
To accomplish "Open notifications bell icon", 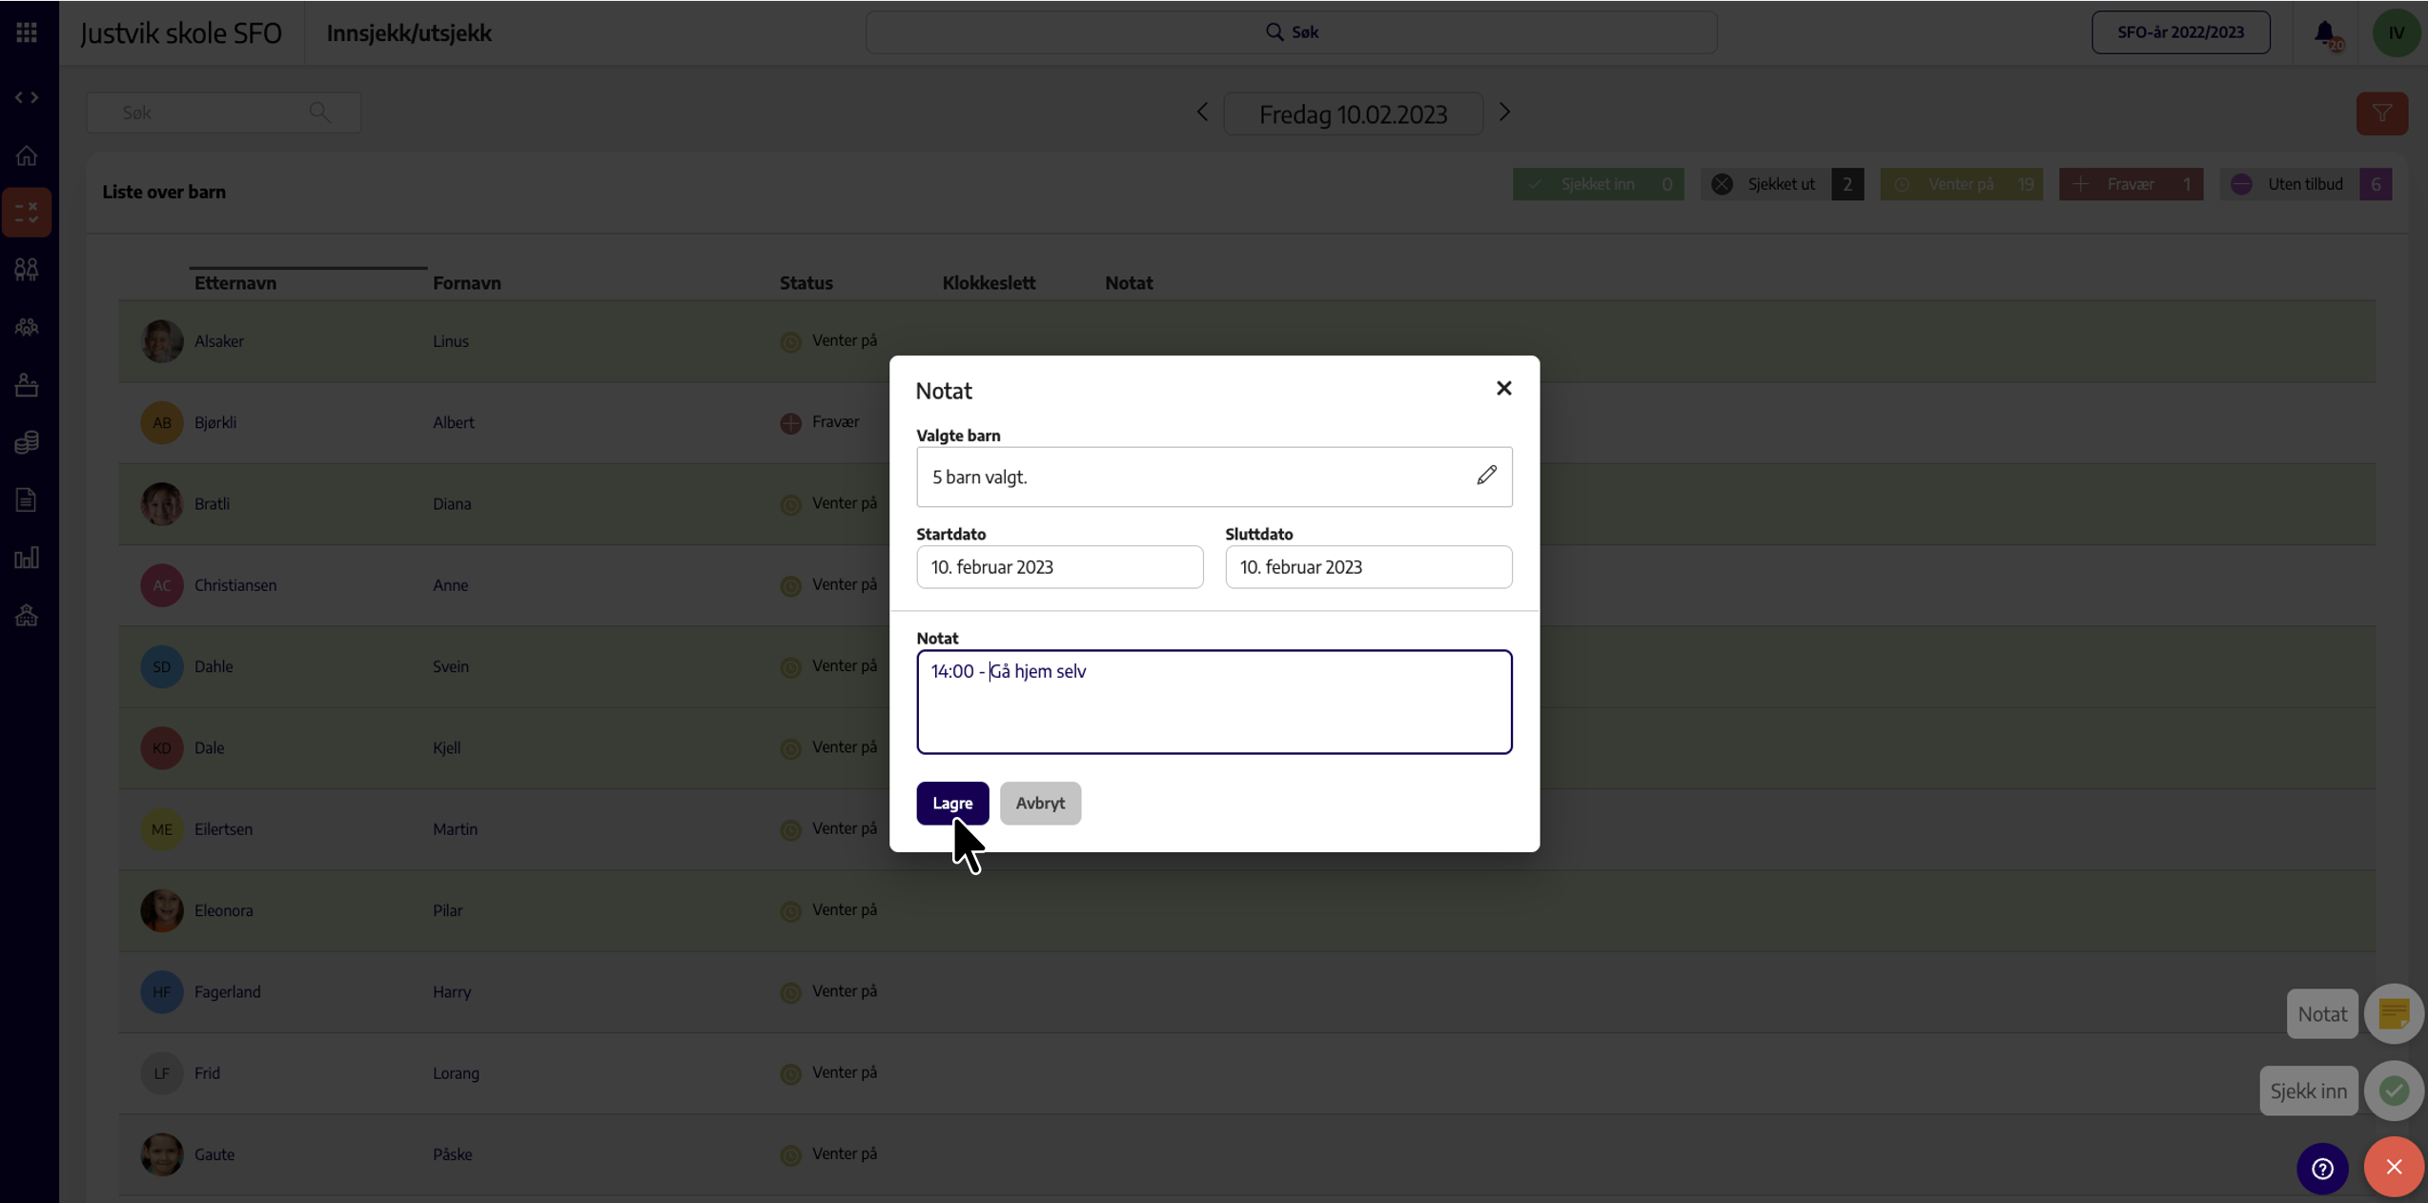I will [x=2325, y=33].
